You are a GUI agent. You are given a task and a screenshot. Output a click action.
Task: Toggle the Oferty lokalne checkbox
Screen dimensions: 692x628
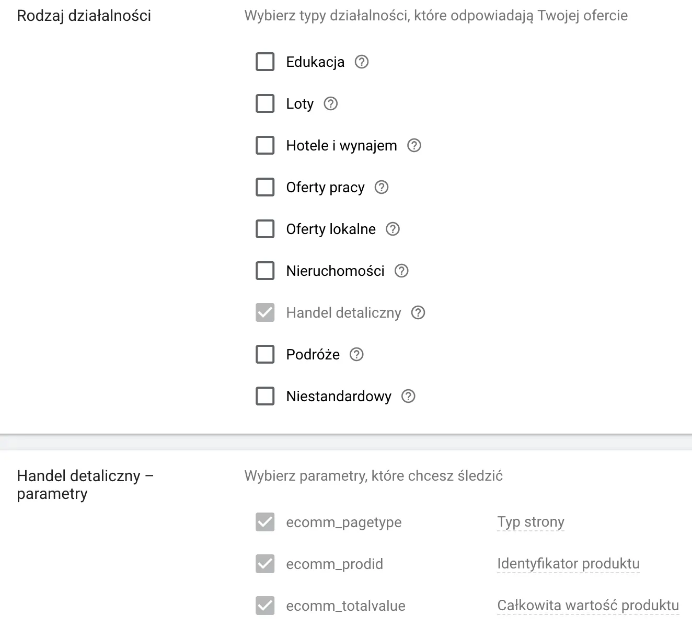click(265, 229)
